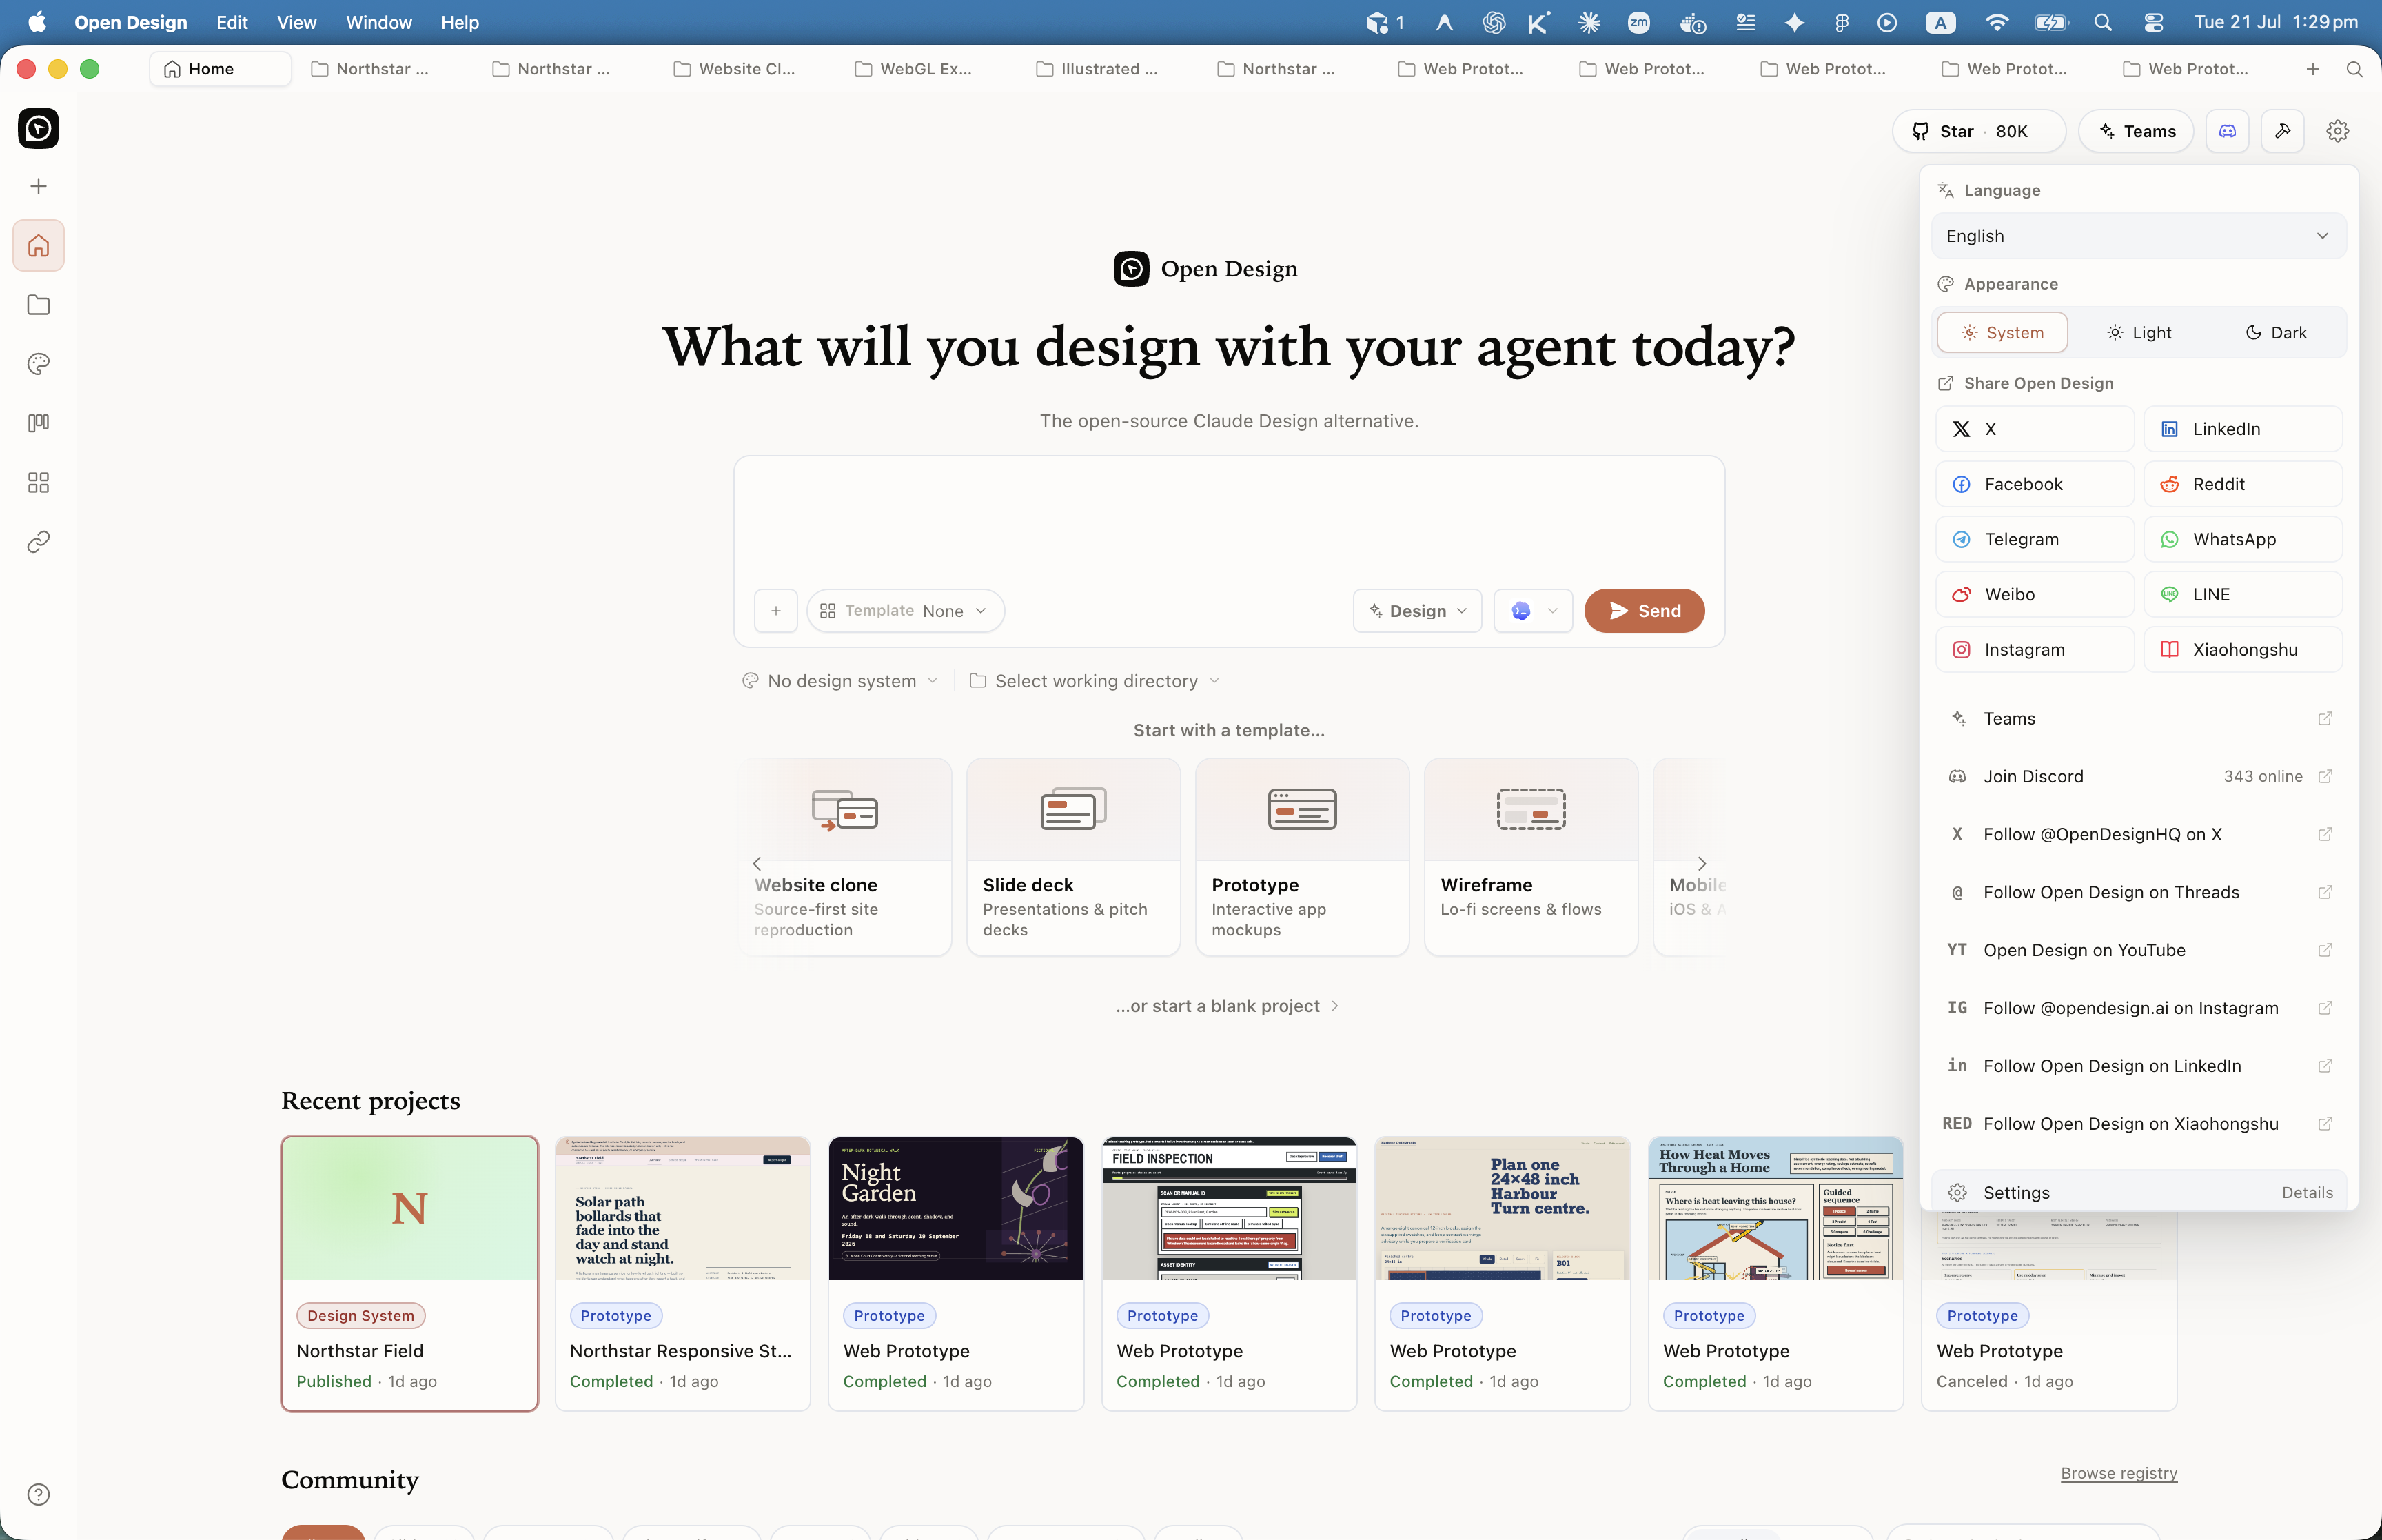The height and width of the screenshot is (1540, 2382).
Task: Open the design systems palette icon in sidebar
Action: [x=38, y=364]
